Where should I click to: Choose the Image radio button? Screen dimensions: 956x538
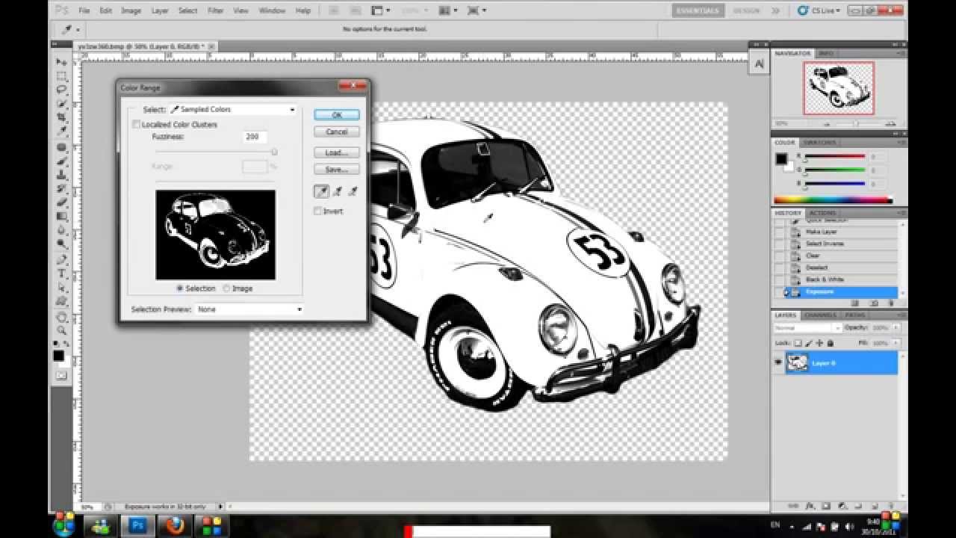point(226,288)
